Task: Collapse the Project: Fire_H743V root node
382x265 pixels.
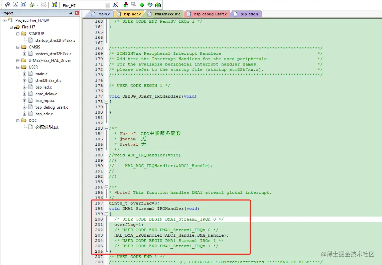Action: click(x=5, y=20)
